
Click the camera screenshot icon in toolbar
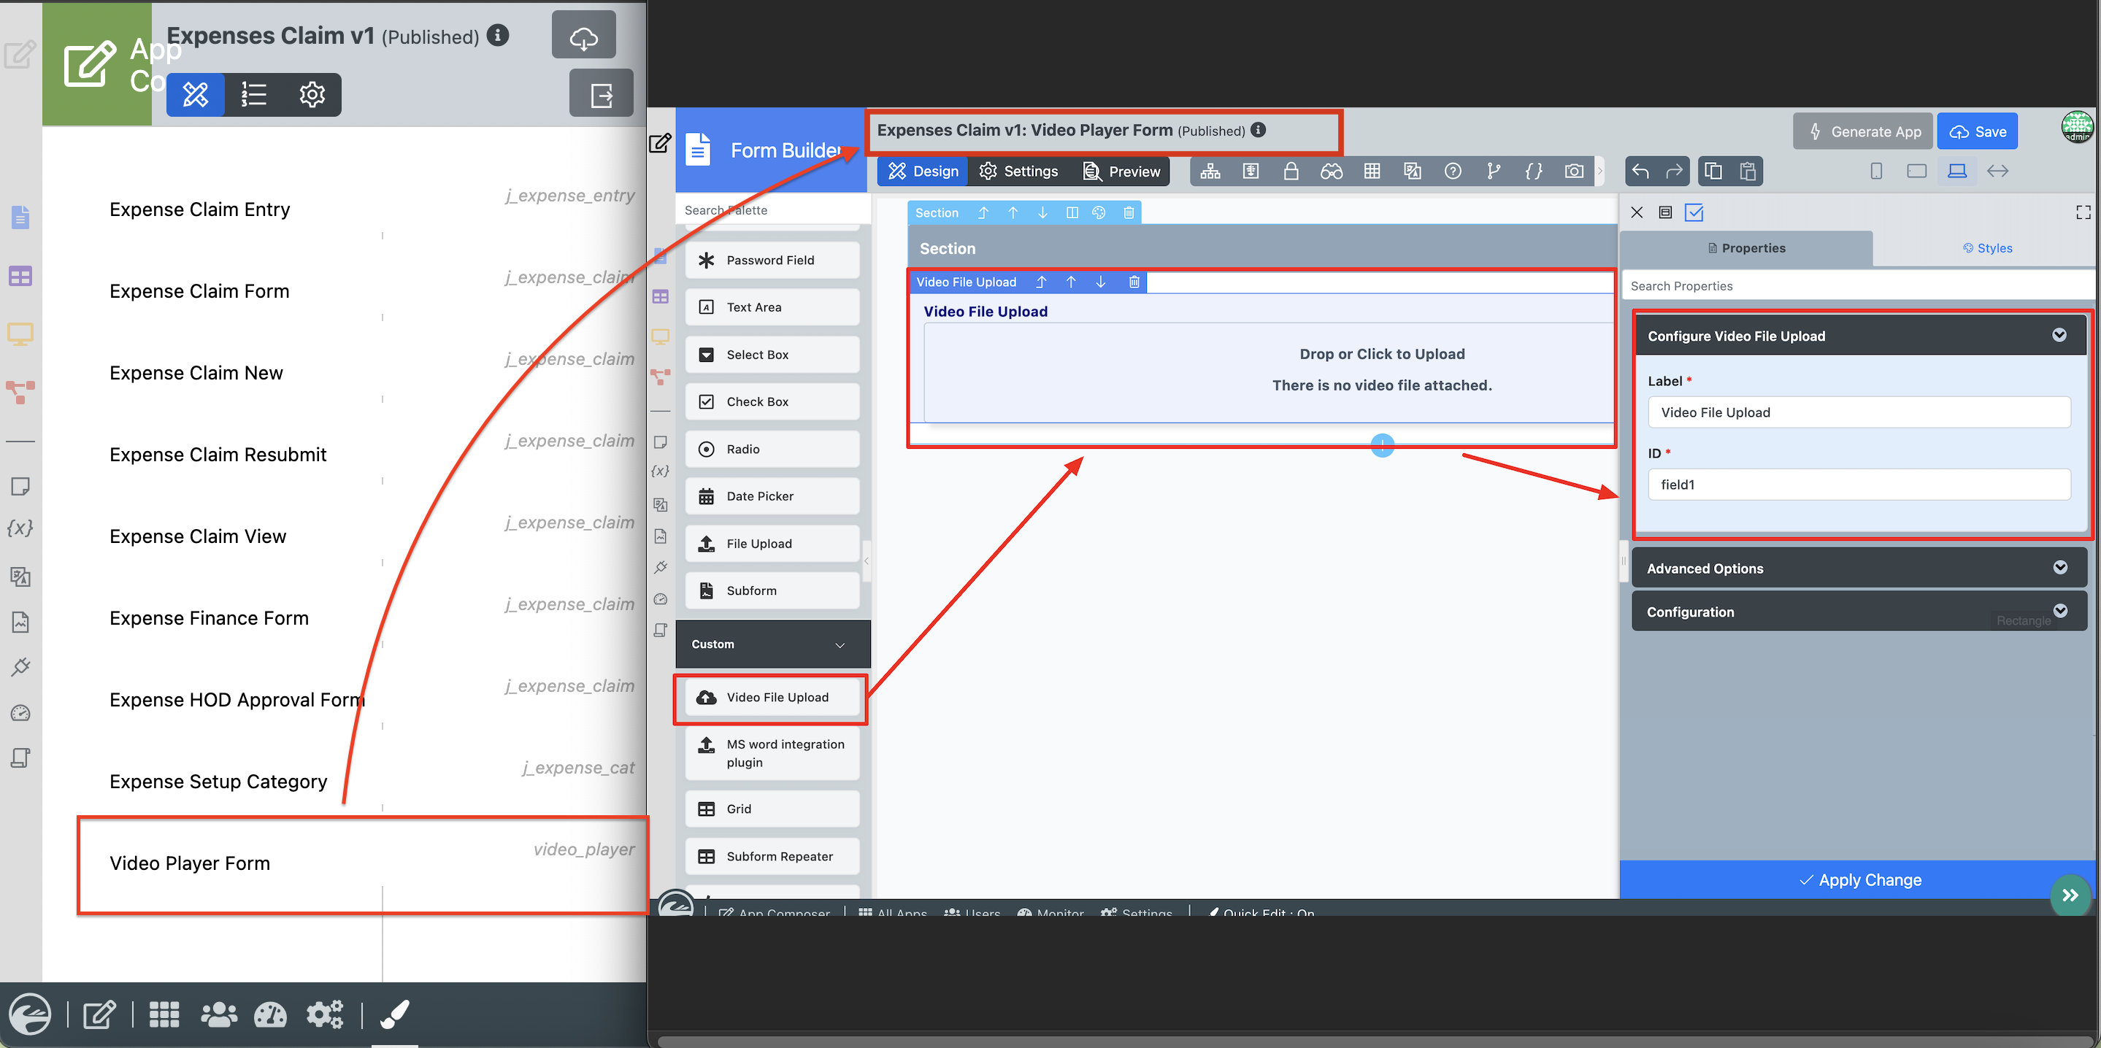coord(1573,172)
